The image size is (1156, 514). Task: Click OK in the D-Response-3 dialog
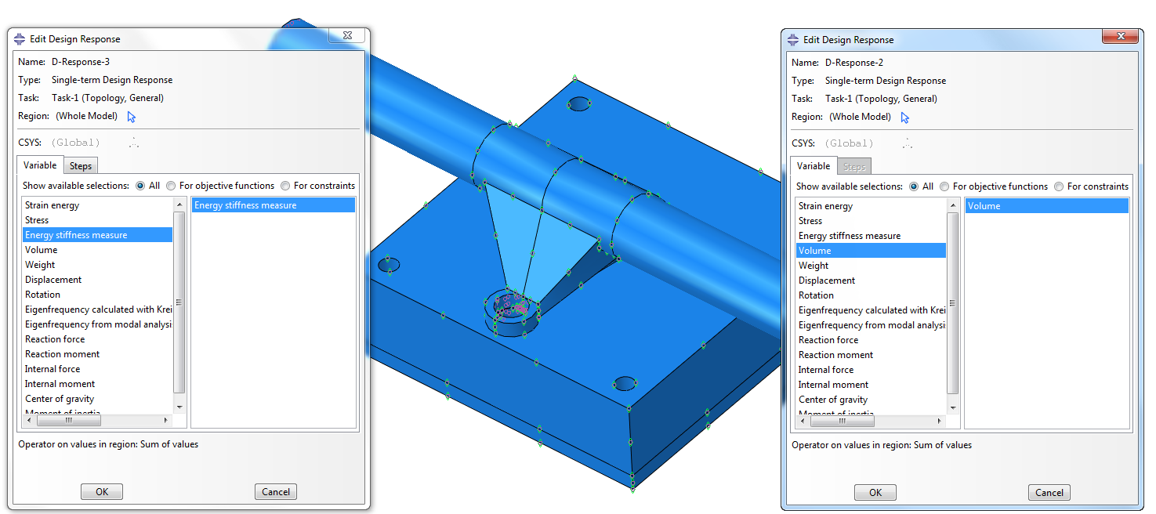101,491
